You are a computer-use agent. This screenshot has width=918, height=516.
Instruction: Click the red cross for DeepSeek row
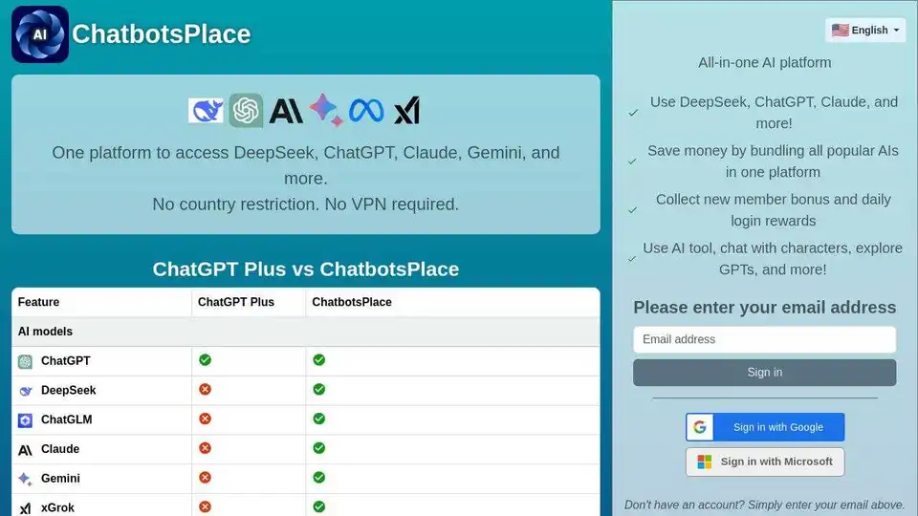(205, 390)
